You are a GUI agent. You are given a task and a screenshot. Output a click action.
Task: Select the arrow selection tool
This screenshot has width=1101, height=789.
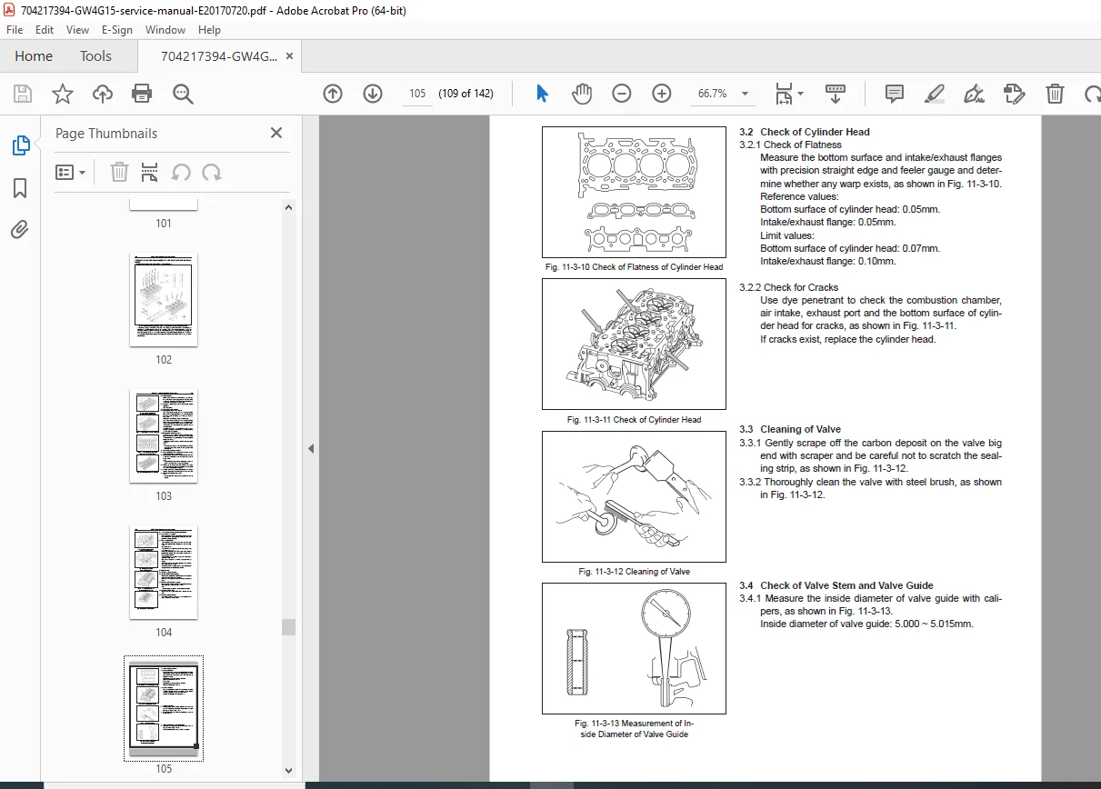click(543, 94)
